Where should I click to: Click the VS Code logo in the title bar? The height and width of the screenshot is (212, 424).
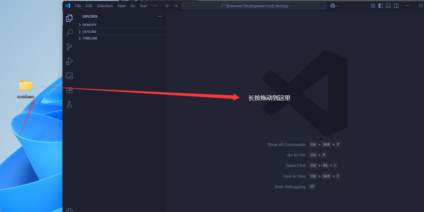[x=68, y=6]
